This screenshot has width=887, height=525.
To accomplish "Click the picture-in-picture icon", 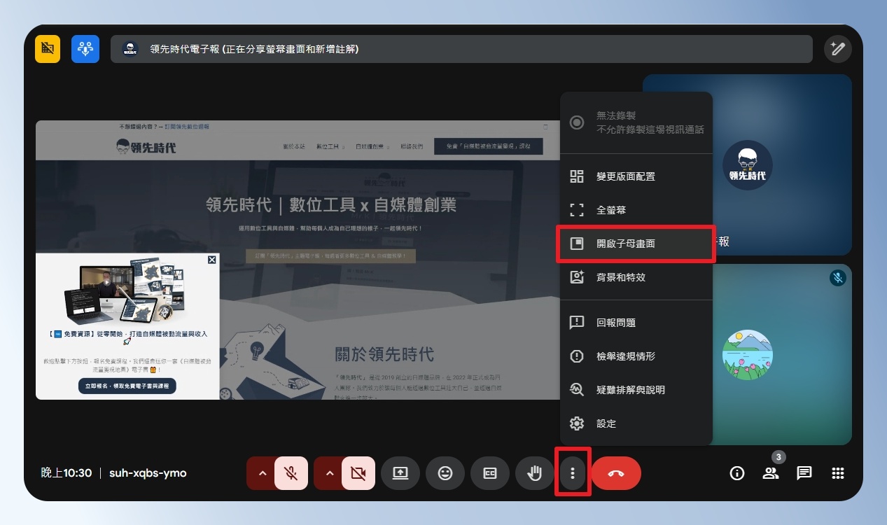I will pos(577,244).
